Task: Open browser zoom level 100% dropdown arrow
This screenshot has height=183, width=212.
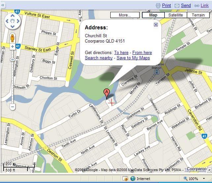Action: click(x=204, y=178)
